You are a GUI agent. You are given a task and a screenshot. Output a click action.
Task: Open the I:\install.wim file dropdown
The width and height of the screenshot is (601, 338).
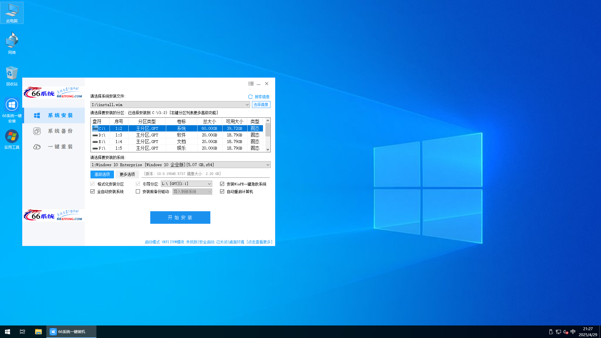pyautogui.click(x=170, y=105)
